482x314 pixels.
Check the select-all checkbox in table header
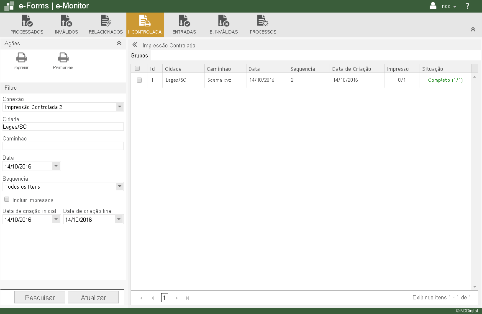137,69
